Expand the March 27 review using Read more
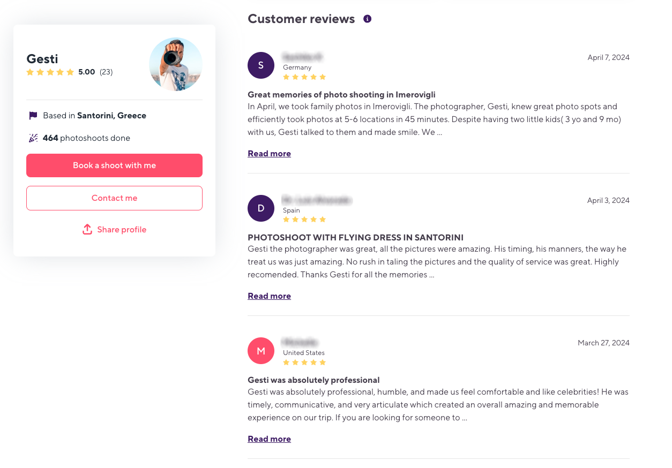 pyautogui.click(x=269, y=439)
